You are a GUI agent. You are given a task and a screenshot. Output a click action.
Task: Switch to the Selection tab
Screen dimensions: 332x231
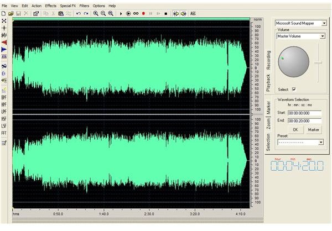268,142
